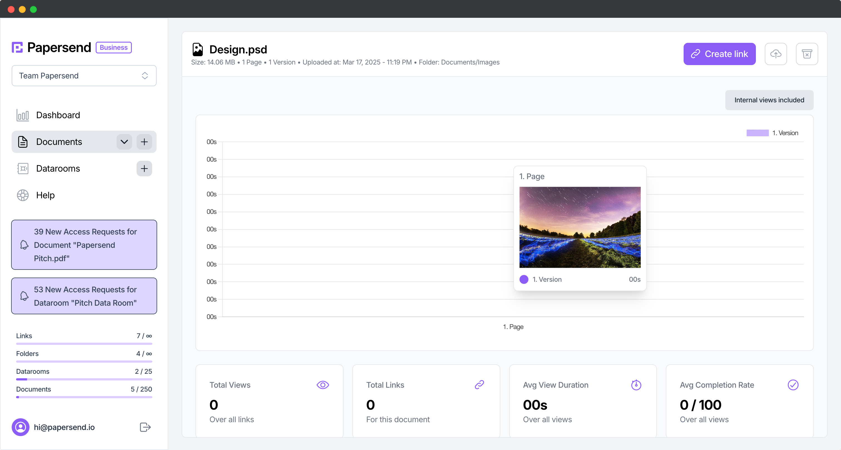Click the add document plus button

coord(144,142)
